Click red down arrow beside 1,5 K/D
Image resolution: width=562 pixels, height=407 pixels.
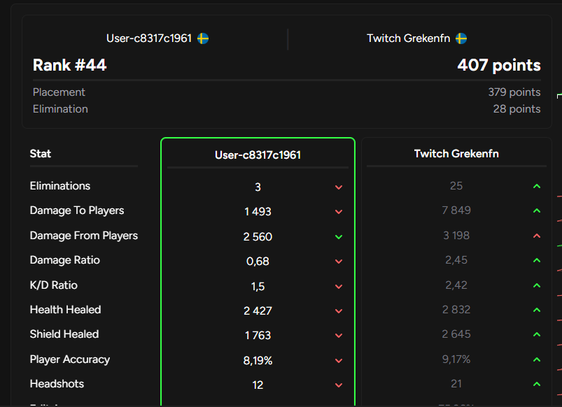339,287
